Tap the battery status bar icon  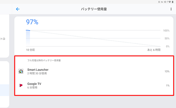[173, 2]
